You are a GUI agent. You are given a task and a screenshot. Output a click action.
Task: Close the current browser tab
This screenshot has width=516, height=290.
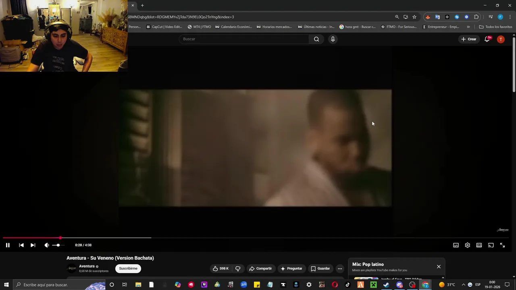click(133, 5)
